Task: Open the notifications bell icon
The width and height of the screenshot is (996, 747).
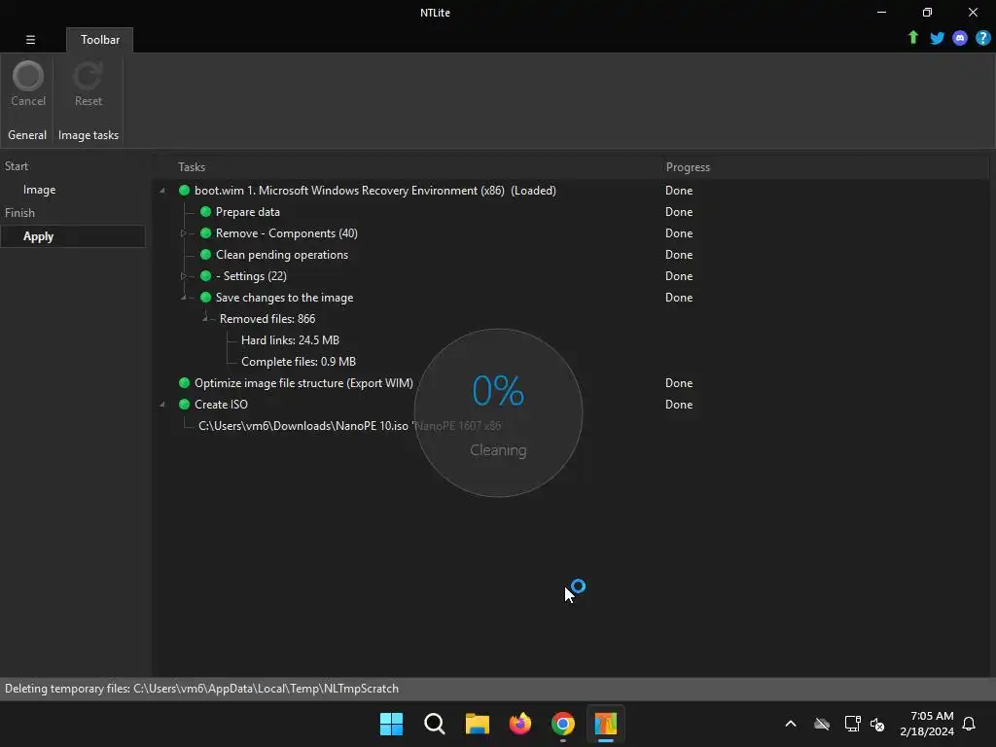Action: coord(969,724)
